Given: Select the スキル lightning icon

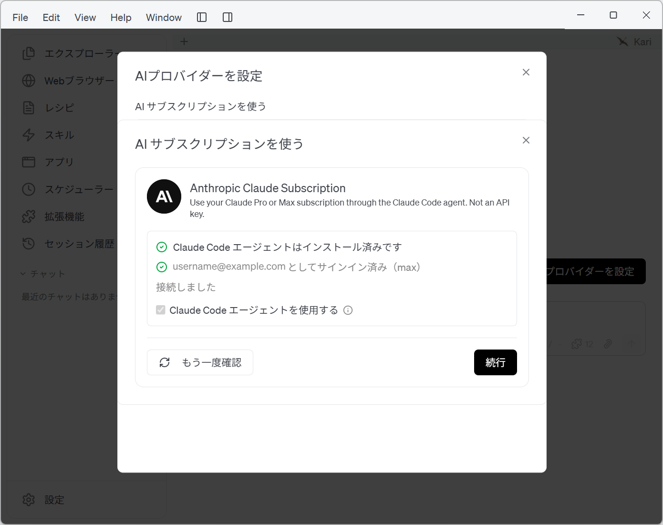Looking at the screenshot, I should (29, 135).
